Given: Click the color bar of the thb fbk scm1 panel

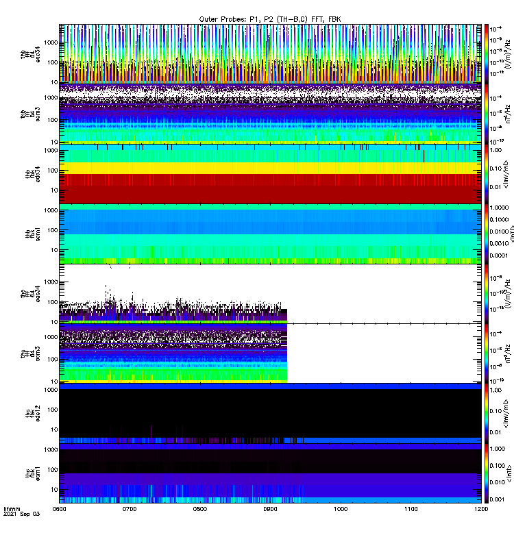Looking at the screenshot, I should tap(486, 234).
